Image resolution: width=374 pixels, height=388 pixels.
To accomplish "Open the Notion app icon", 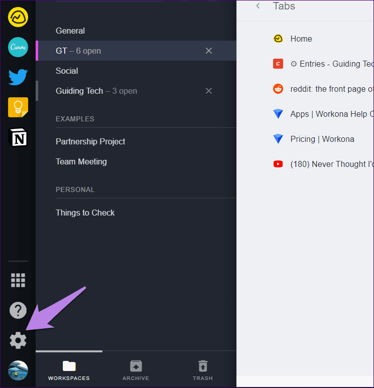I will [x=18, y=137].
